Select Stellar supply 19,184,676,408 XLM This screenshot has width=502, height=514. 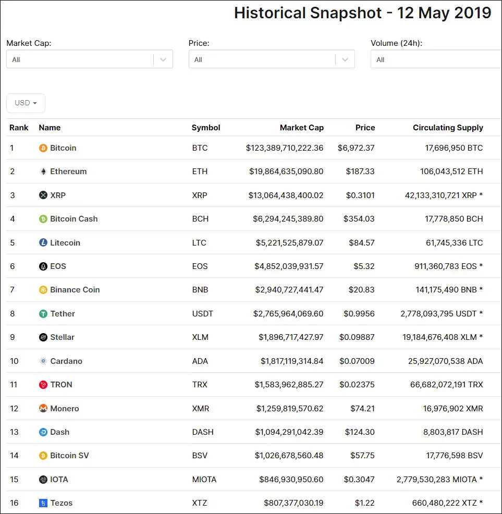pyautogui.click(x=439, y=337)
